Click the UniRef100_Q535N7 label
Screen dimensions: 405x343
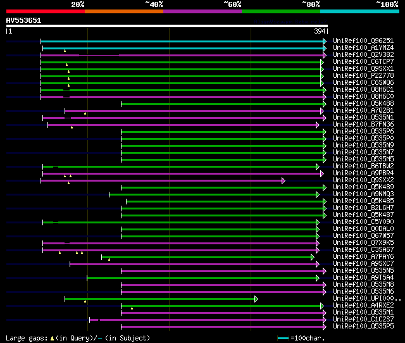[363, 153]
